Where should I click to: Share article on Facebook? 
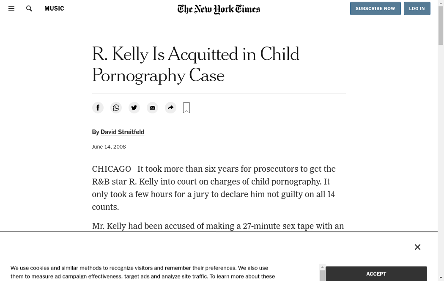click(98, 108)
